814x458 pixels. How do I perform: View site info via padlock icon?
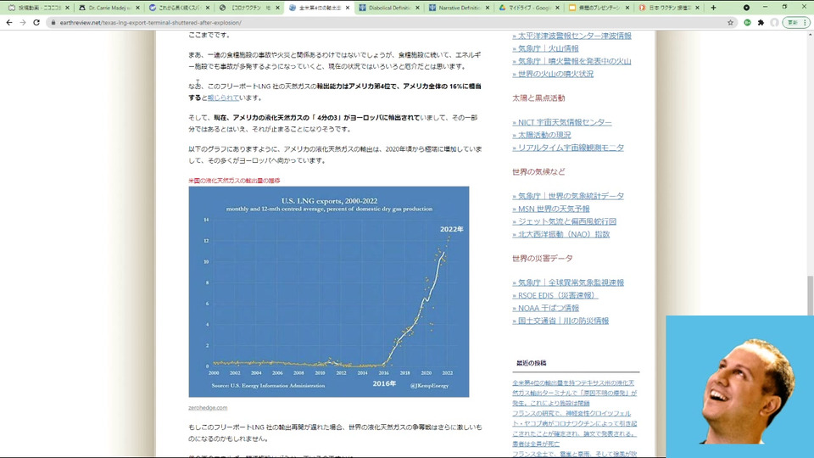[53, 22]
